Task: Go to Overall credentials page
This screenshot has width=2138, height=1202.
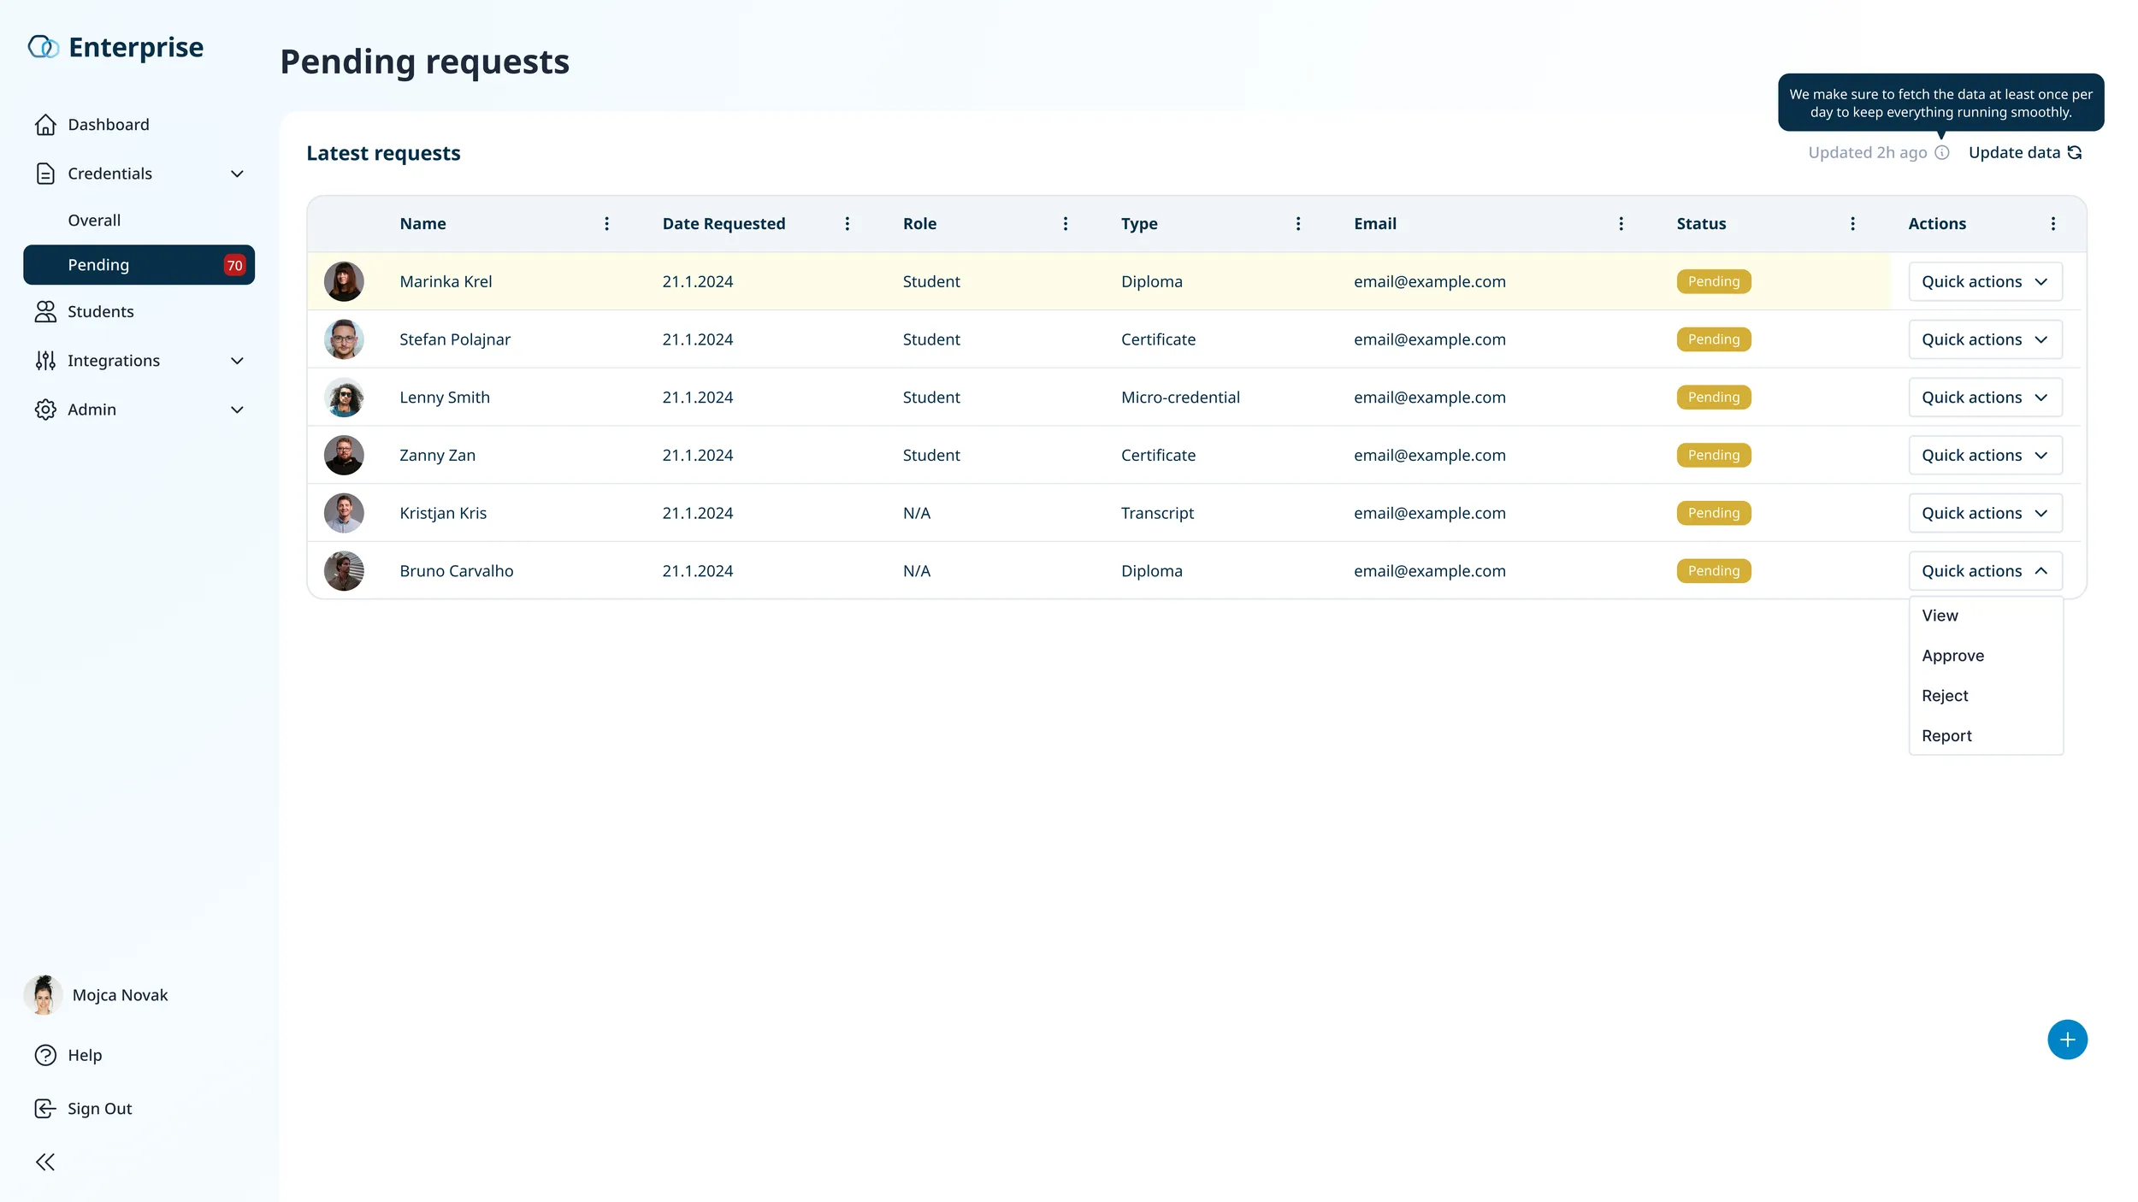Action: pyautogui.click(x=94, y=221)
